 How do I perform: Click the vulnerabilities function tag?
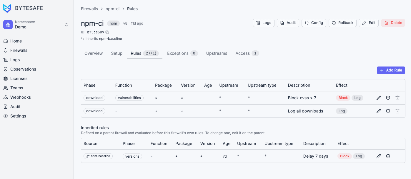click(129, 98)
